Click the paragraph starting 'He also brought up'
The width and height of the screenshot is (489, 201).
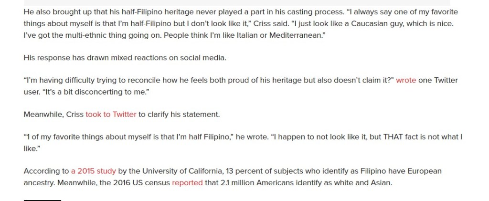pyautogui.click(x=143, y=12)
